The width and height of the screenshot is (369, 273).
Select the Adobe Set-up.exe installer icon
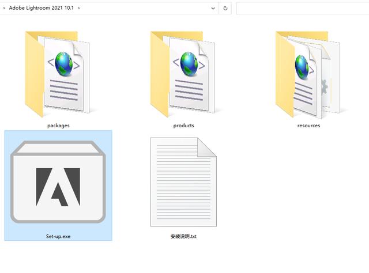58,182
